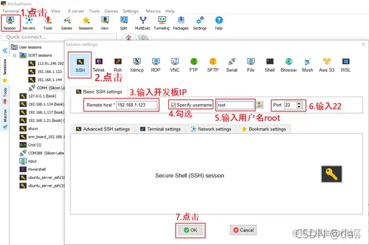
Task: Click the Port number field
Action: pyautogui.click(x=291, y=105)
